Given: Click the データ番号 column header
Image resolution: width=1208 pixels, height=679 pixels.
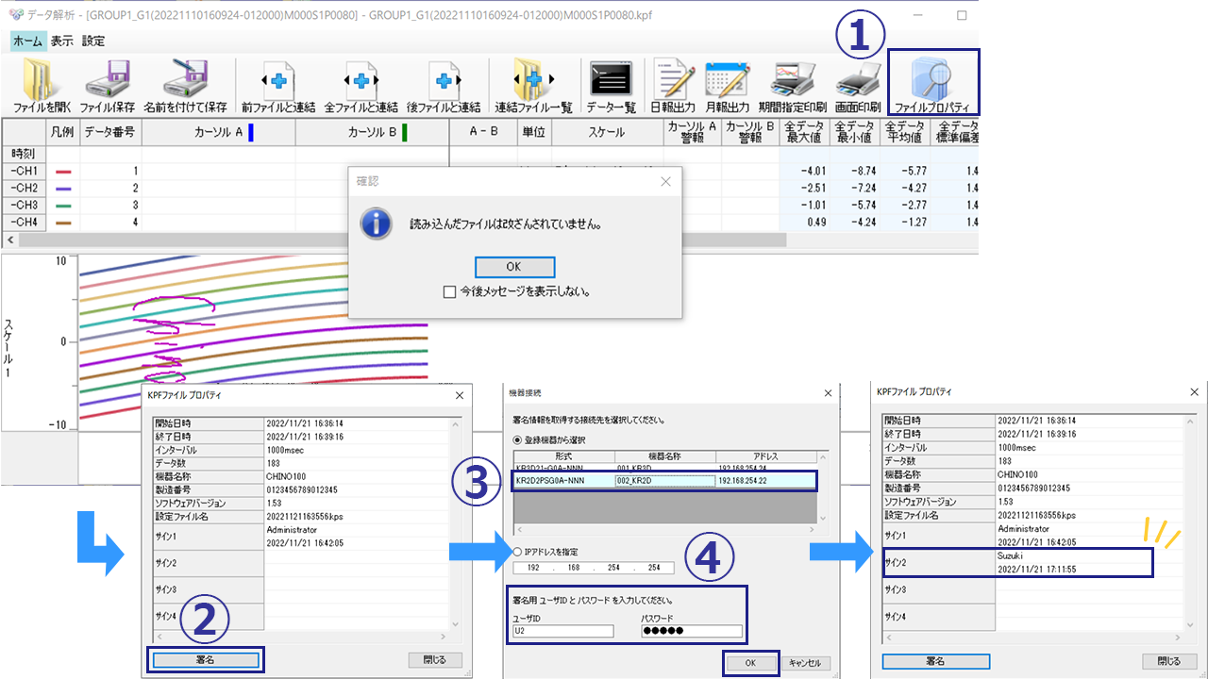Looking at the screenshot, I should click(110, 132).
